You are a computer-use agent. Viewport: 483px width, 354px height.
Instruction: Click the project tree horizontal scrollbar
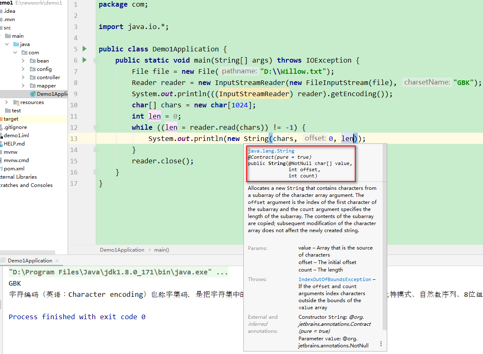pyautogui.click(x=28, y=252)
